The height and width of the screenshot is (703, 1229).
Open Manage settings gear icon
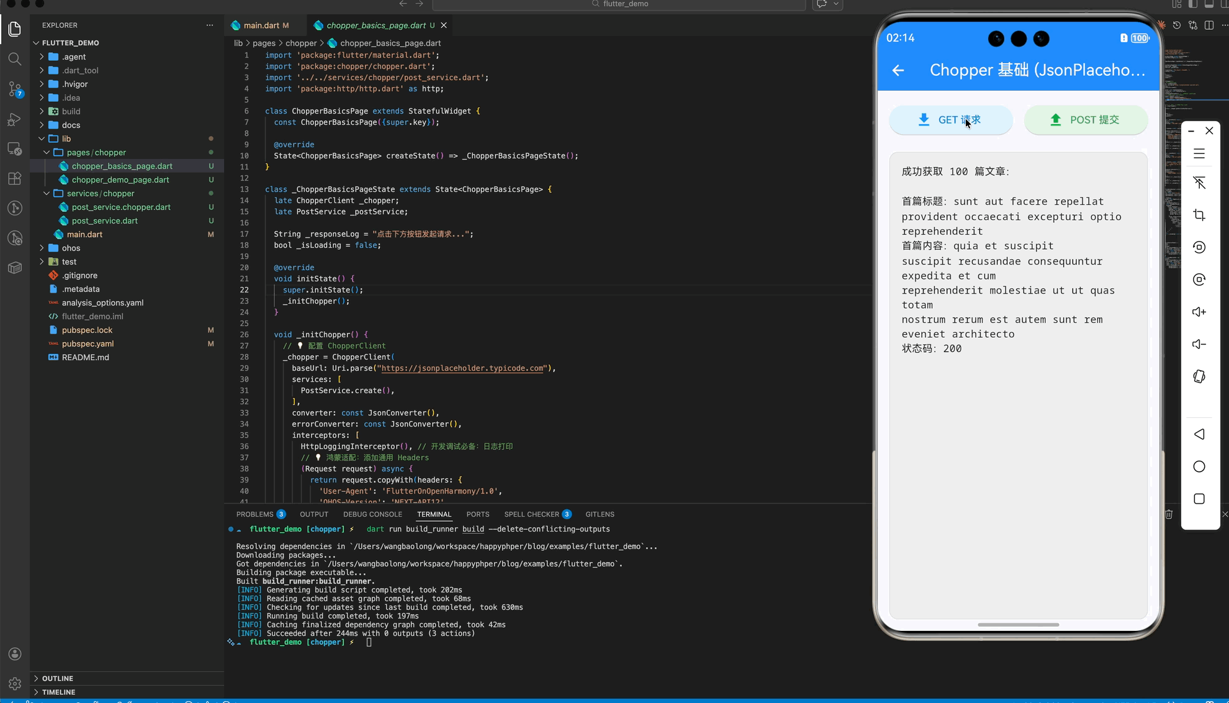point(15,683)
